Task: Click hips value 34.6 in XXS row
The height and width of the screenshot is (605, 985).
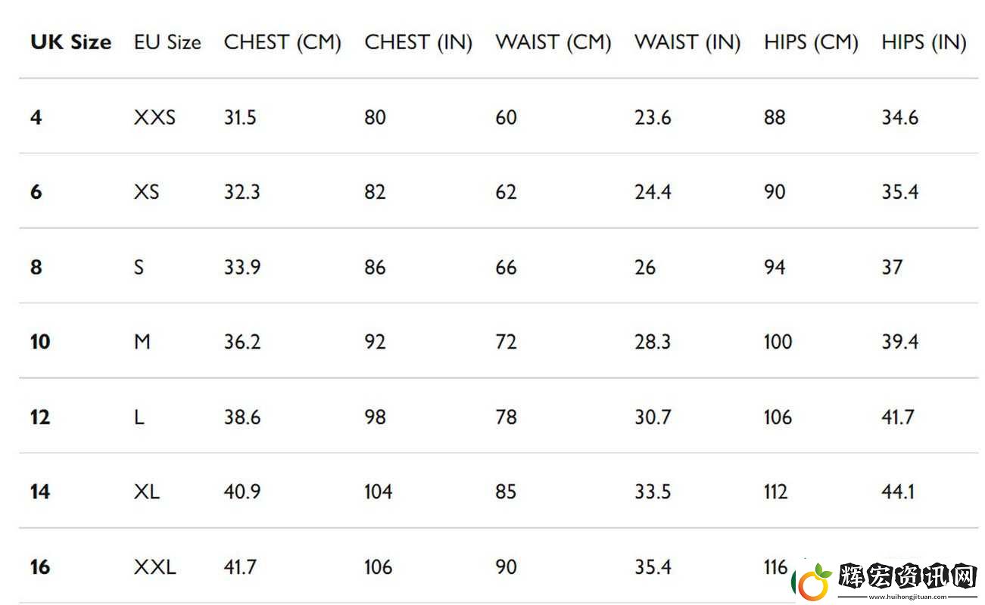Action: [899, 117]
